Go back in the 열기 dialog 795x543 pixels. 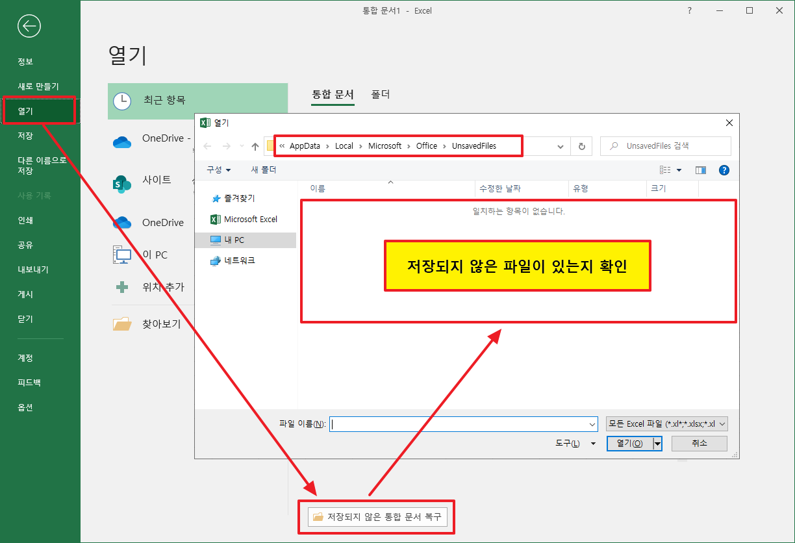208,146
